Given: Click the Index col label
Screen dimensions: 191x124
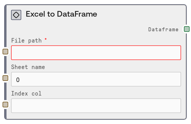Looking at the screenshot, I should tap(26, 94).
